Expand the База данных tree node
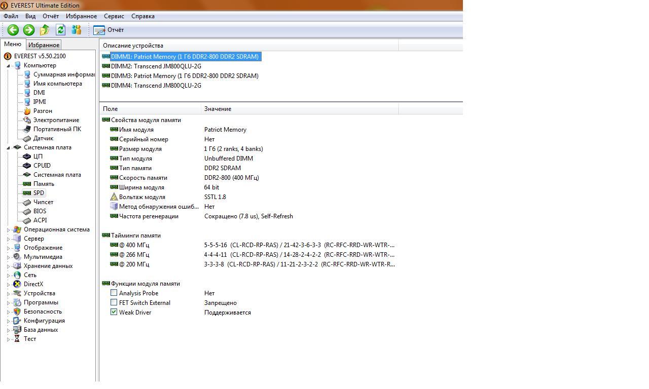Viewport: 649px width, 389px height. point(8,330)
